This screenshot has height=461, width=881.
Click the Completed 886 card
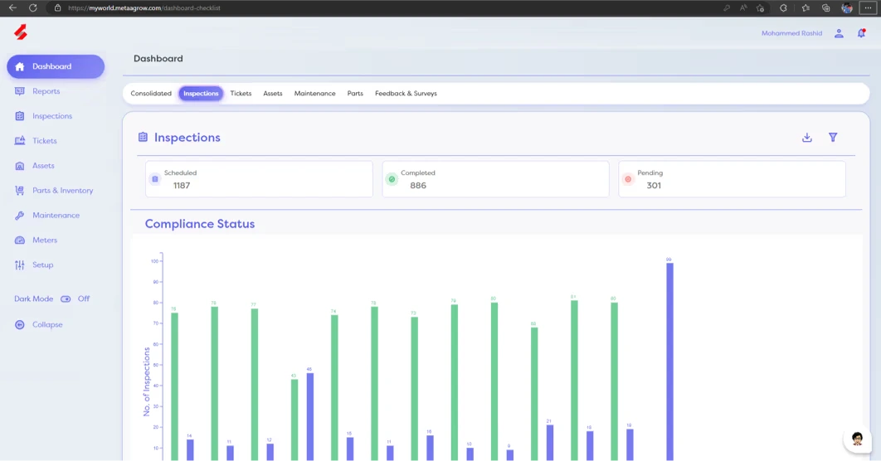pos(495,179)
